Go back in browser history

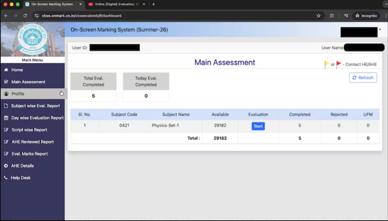tap(6, 16)
